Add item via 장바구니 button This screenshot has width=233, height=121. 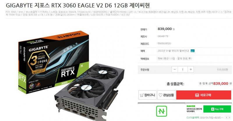tap(147, 95)
